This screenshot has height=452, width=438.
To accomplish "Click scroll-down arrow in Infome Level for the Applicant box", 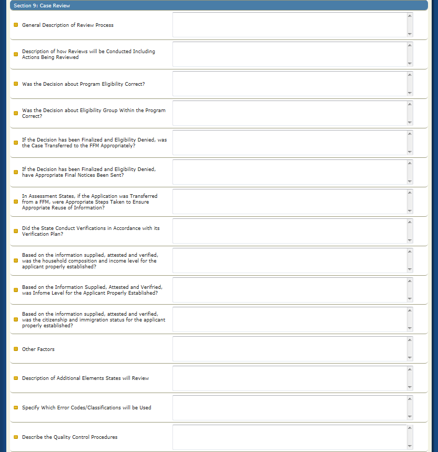I will click(x=410, y=299).
